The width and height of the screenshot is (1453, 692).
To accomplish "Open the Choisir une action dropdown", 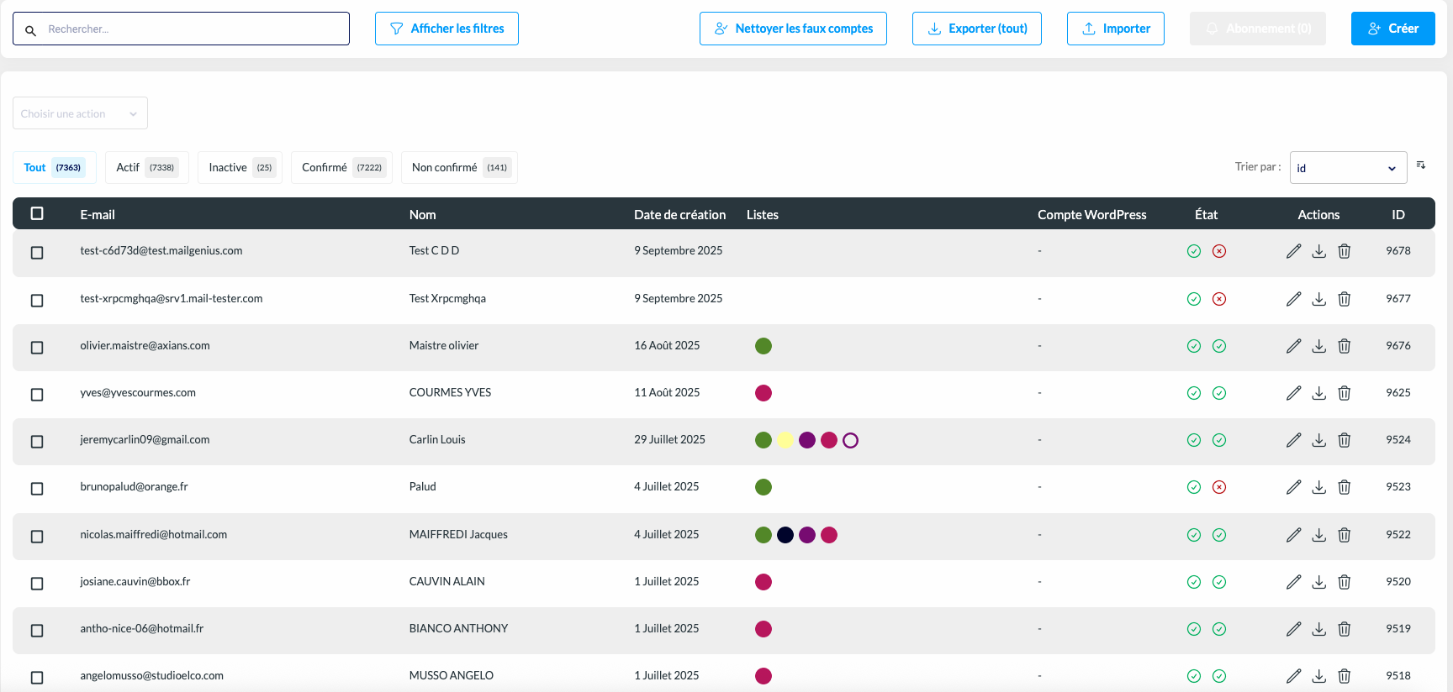I will 80,113.
